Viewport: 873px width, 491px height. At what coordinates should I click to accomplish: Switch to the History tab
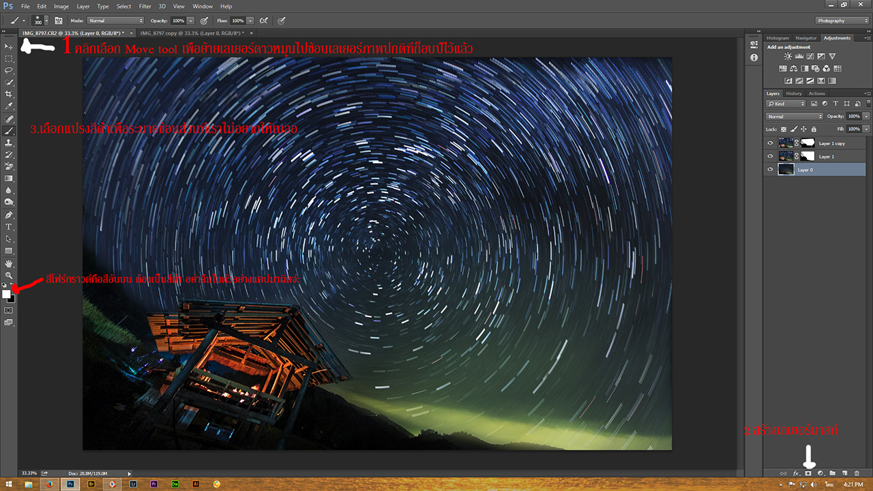point(794,93)
